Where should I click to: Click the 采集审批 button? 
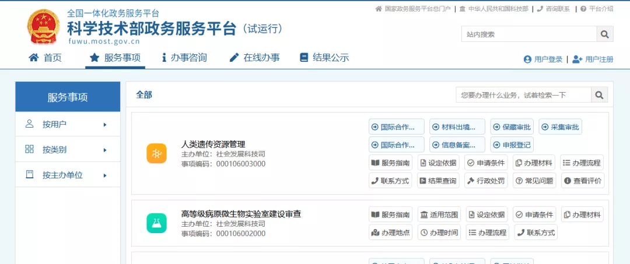(x=560, y=127)
